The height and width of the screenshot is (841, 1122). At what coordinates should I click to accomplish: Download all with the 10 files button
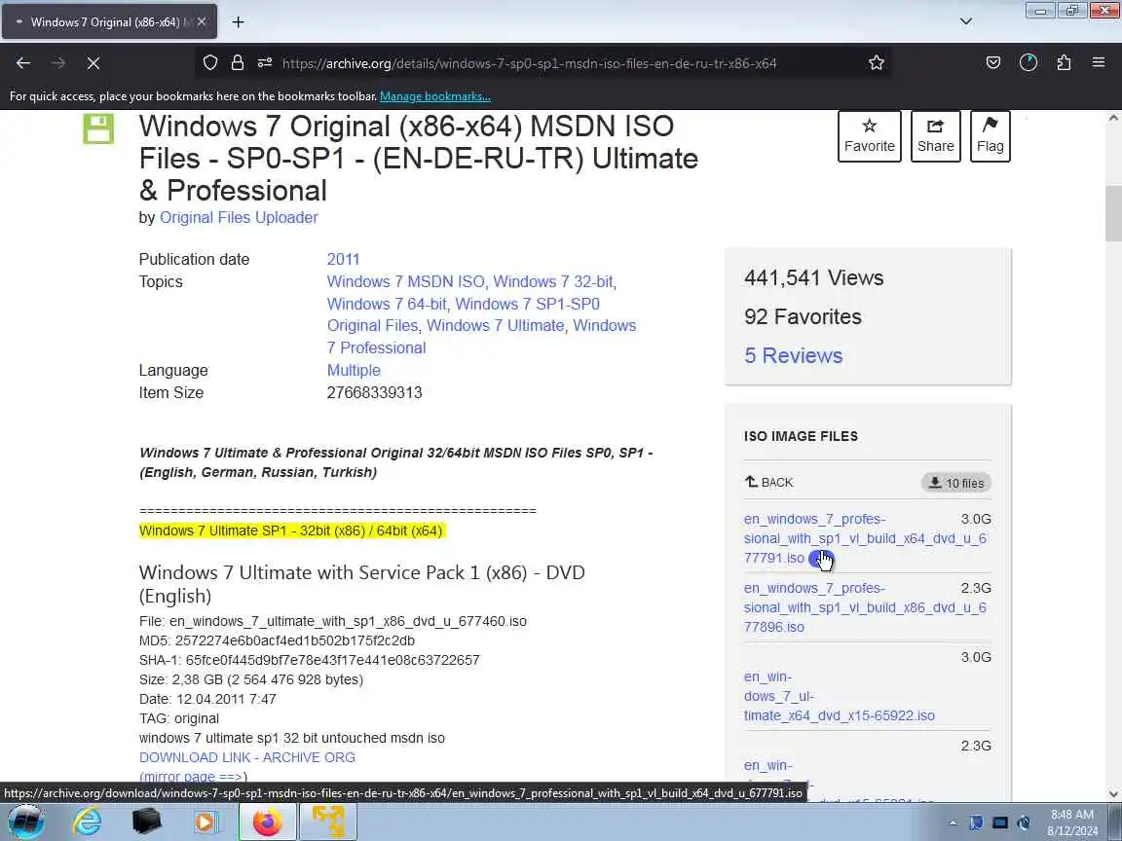point(956,483)
